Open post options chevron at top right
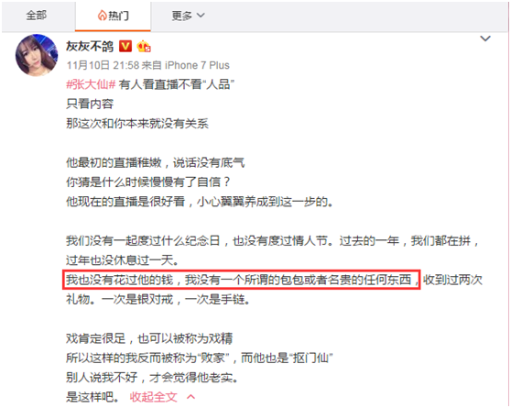The height and width of the screenshot is (408, 511). click(x=485, y=39)
